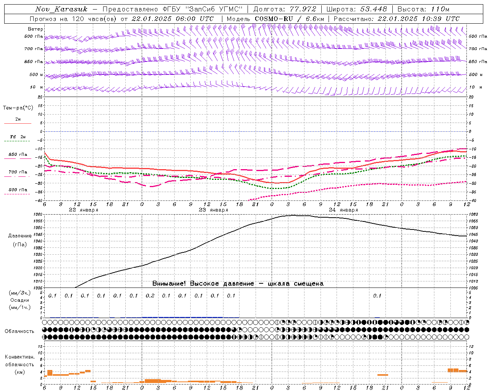Click the "(мм/1ч.)" precipitation unit label

(x=20, y=307)
